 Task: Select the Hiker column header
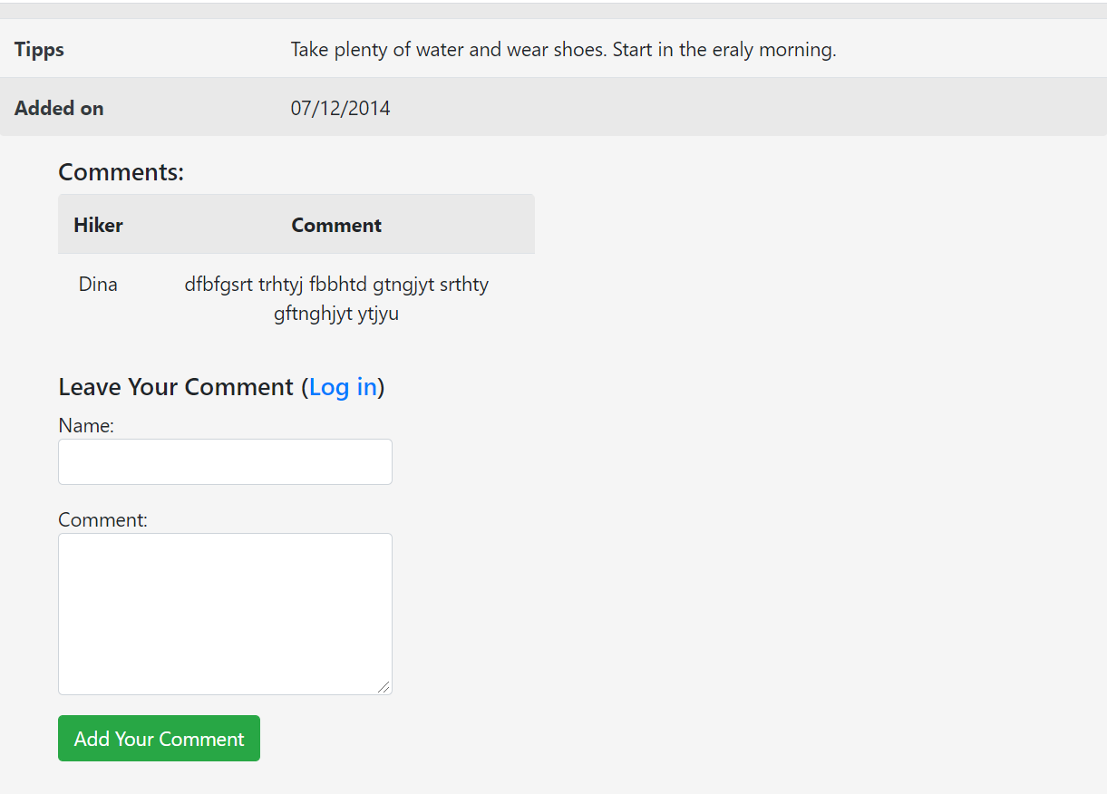click(x=98, y=225)
